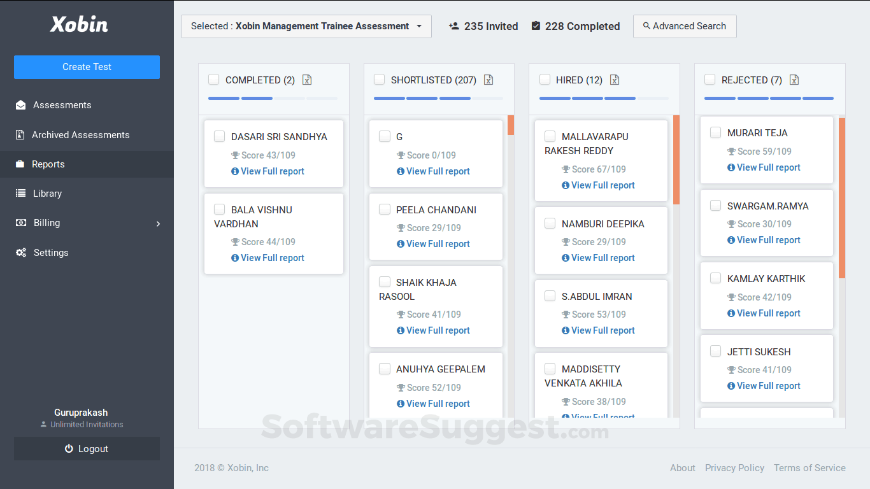870x489 pixels.
Task: Click the clipboard icon beside 228 Completed
Action: tap(536, 26)
